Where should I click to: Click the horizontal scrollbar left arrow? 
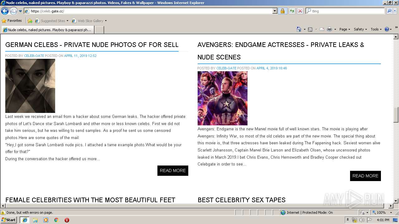point(3,206)
